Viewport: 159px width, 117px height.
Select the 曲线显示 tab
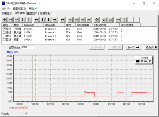[x=20, y=13]
